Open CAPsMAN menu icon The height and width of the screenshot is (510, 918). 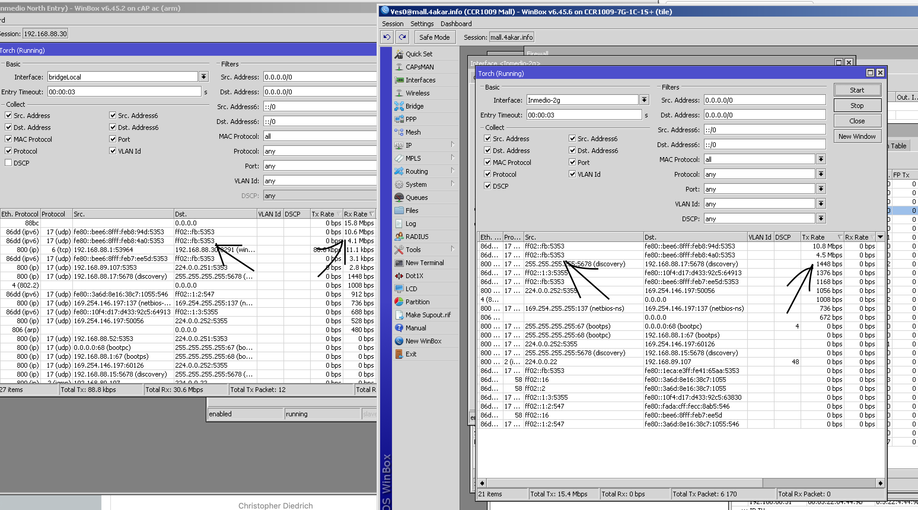pyautogui.click(x=399, y=67)
